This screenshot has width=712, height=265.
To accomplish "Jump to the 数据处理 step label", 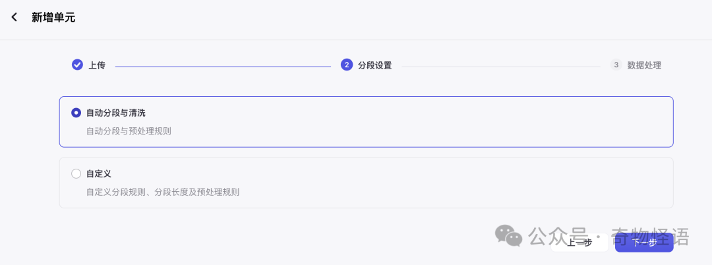I will [x=644, y=65].
